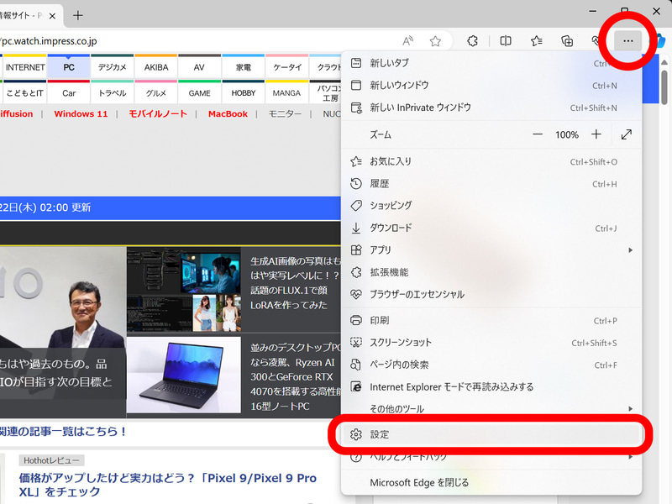Increase zoom with the plus button
This screenshot has width=672, height=504.
click(597, 134)
